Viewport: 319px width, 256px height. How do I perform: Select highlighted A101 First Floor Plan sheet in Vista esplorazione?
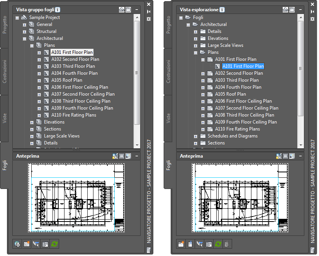pos(243,66)
